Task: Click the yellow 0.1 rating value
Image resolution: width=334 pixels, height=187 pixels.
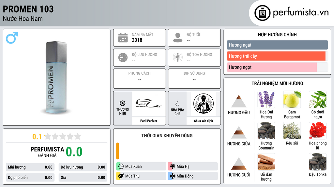Action: (x=37, y=137)
